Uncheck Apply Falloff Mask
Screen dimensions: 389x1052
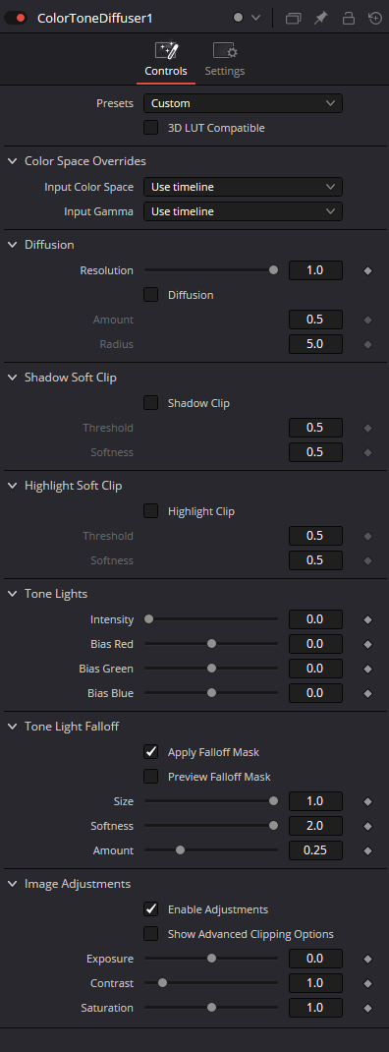pyautogui.click(x=151, y=752)
